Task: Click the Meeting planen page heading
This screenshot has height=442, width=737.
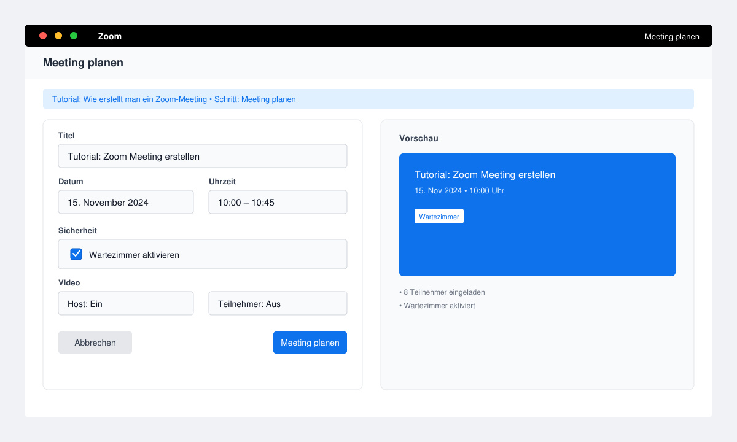Action: click(x=83, y=63)
